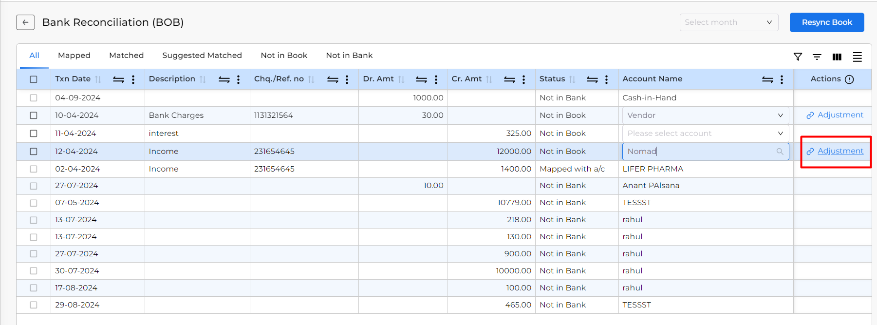Viewport: 877px width, 325px height.
Task: Tick the checkbox for the 04-09-2024 row
Action: point(34,98)
